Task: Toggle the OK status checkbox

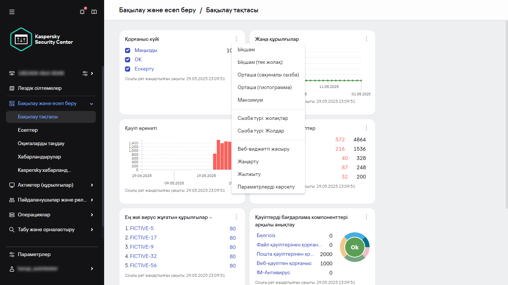Action: [x=128, y=60]
